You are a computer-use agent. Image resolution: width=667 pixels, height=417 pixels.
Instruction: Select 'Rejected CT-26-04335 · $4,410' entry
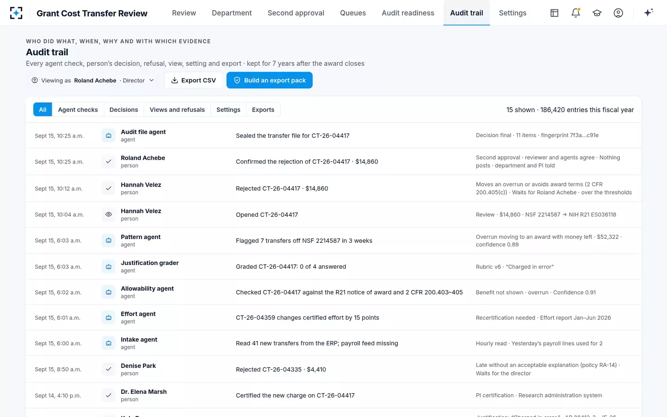coord(333,369)
